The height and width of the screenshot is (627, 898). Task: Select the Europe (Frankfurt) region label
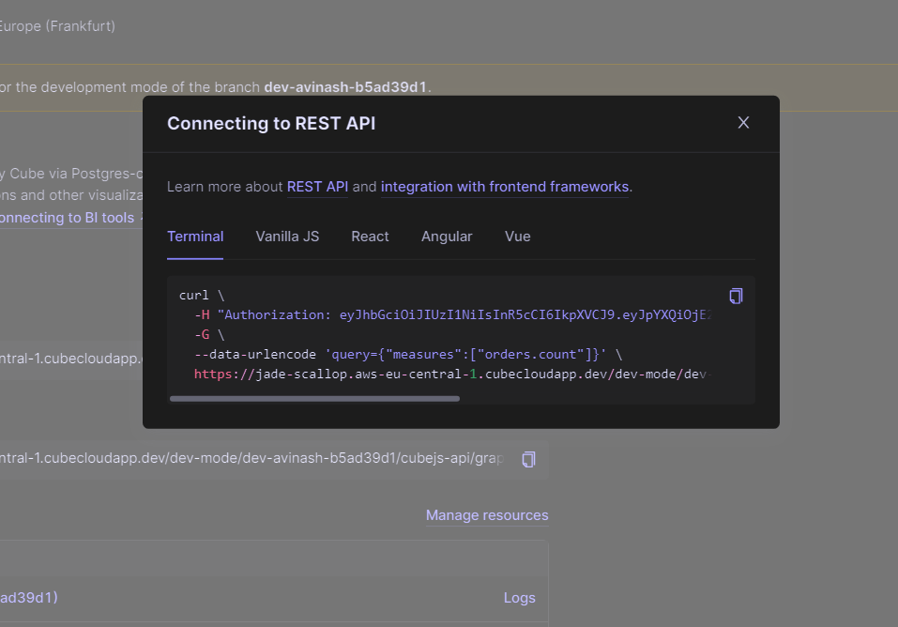coord(58,25)
